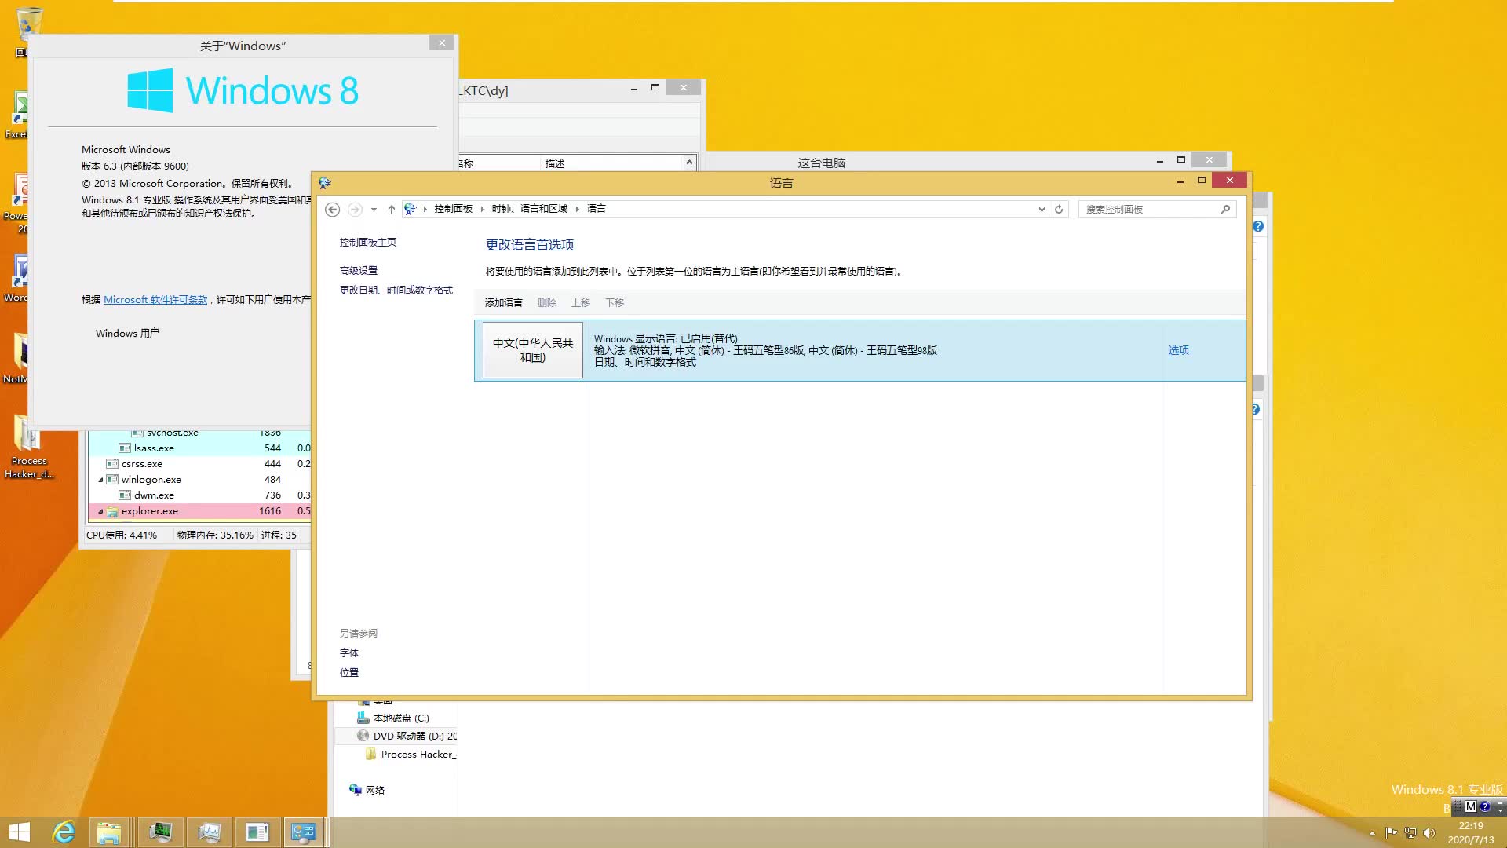Screen dimensions: 1507x848
Task: Go up one level in 语言 window
Action: tap(391, 209)
